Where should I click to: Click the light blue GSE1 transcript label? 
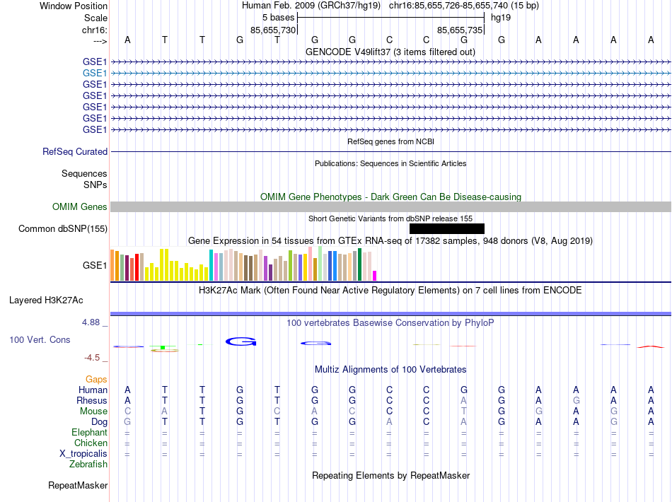coord(95,74)
